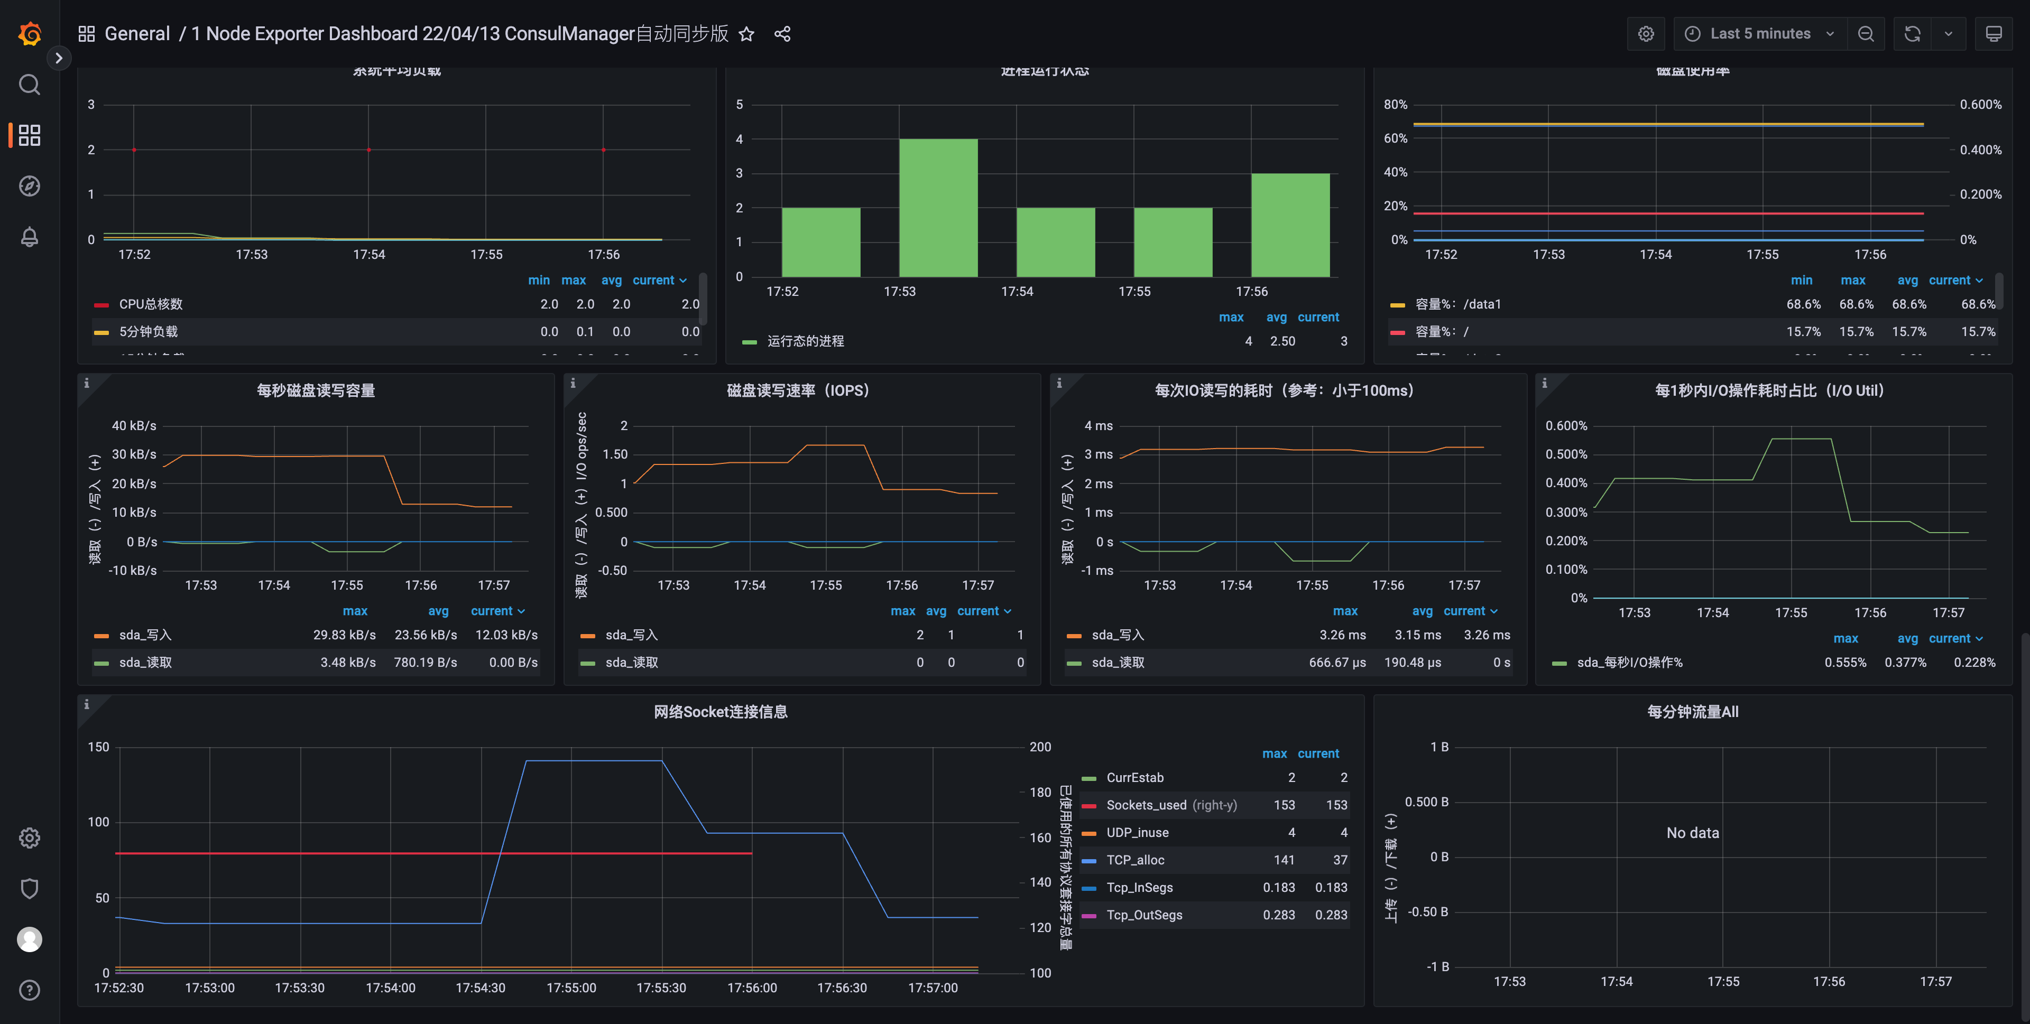Sort system load legend by current
This screenshot has width=2030, height=1024.
(x=660, y=281)
